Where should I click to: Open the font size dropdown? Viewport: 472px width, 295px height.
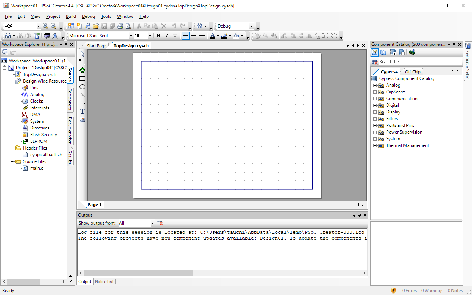coord(150,36)
